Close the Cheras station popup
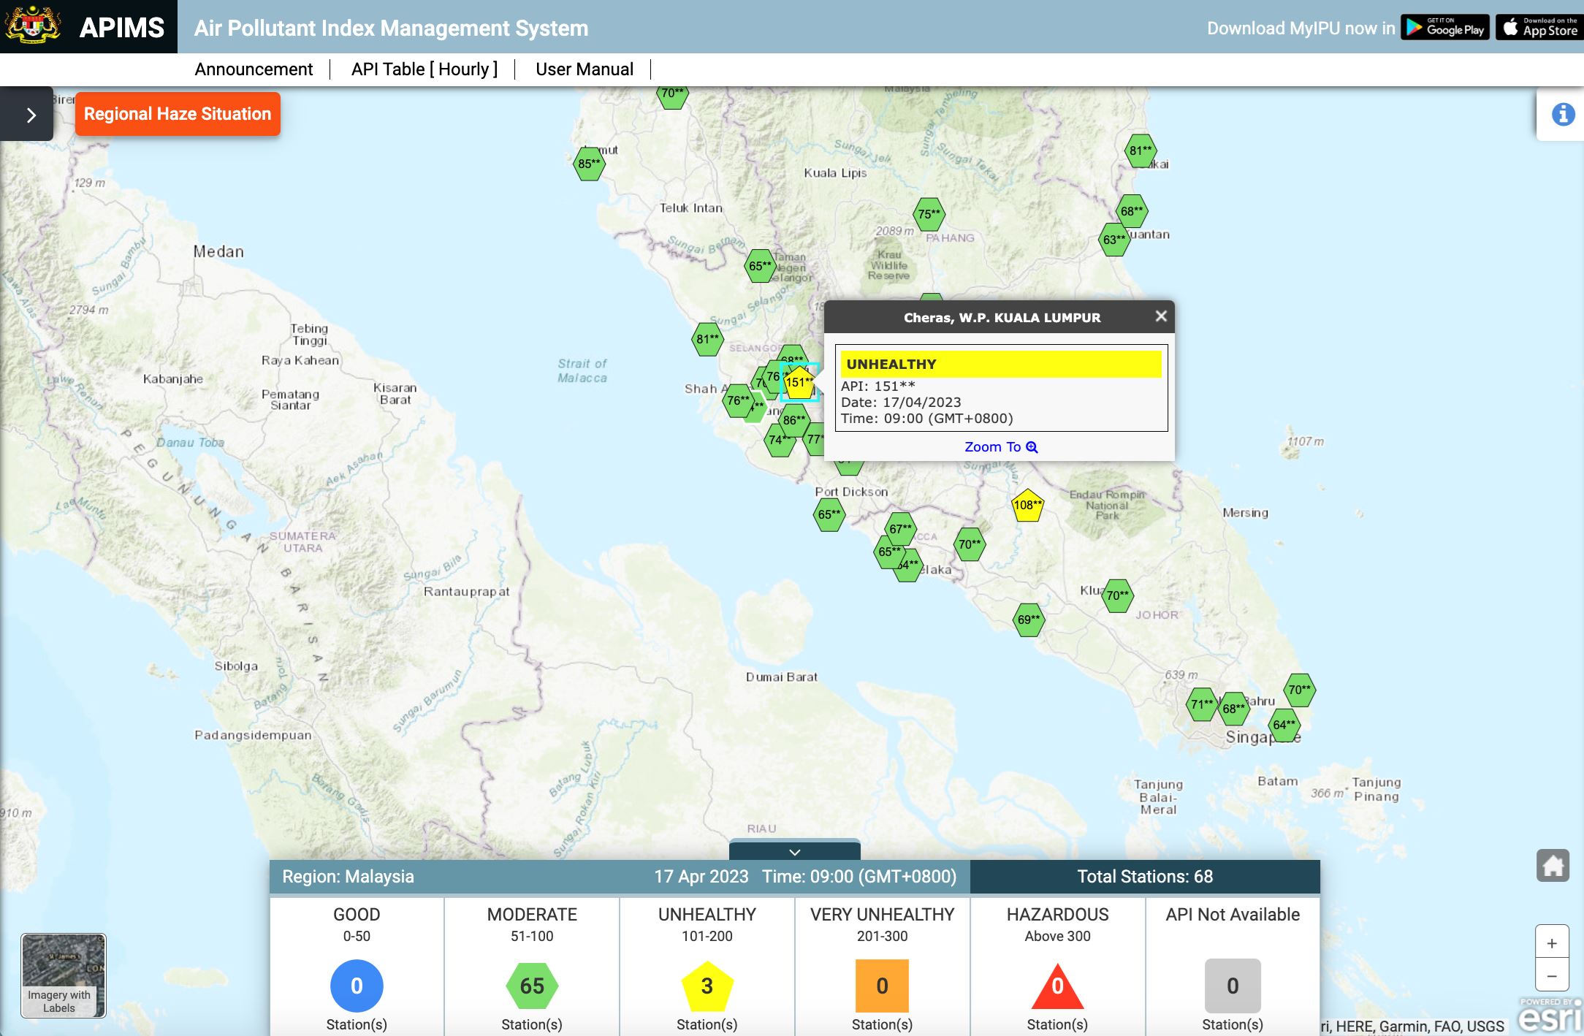 (x=1160, y=316)
